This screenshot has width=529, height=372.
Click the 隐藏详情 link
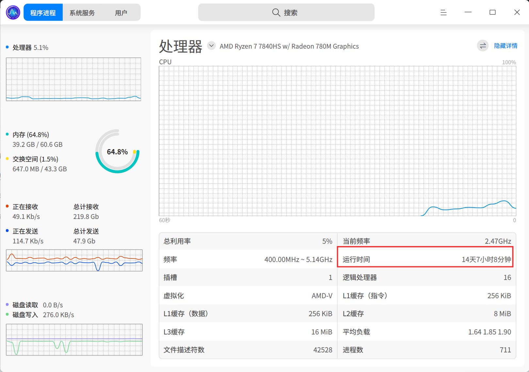point(505,46)
